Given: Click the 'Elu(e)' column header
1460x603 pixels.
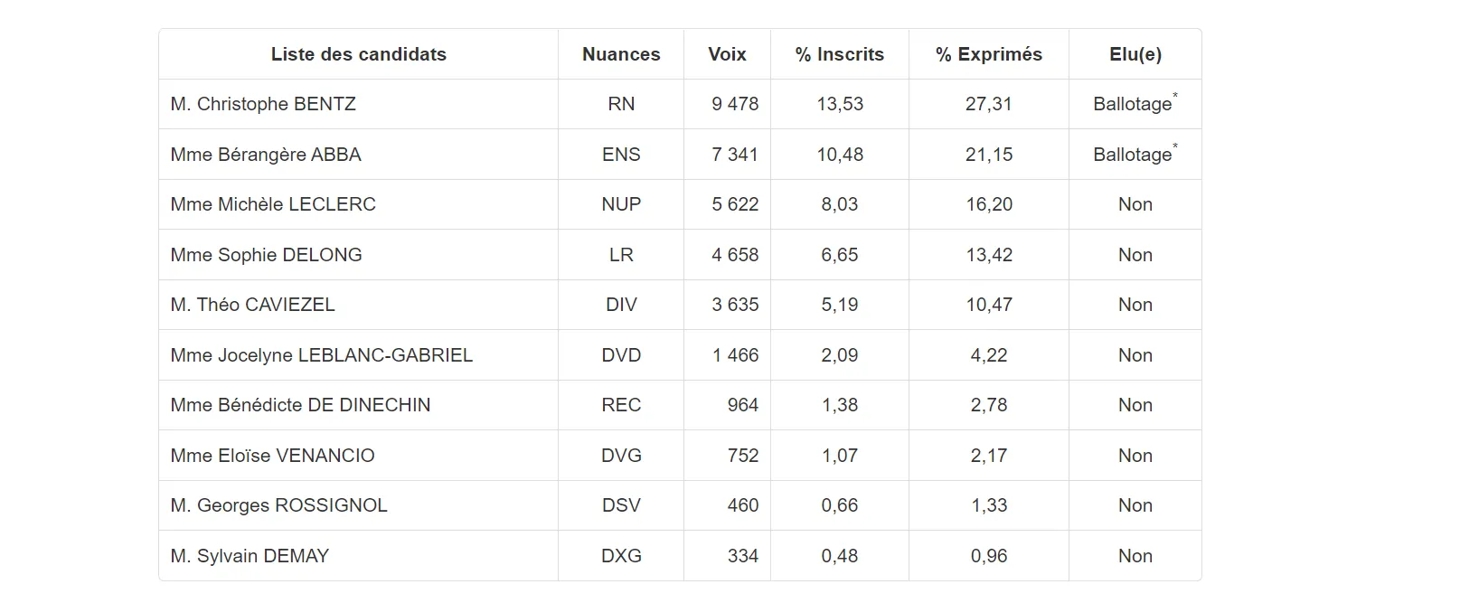Looking at the screenshot, I should [x=1135, y=54].
